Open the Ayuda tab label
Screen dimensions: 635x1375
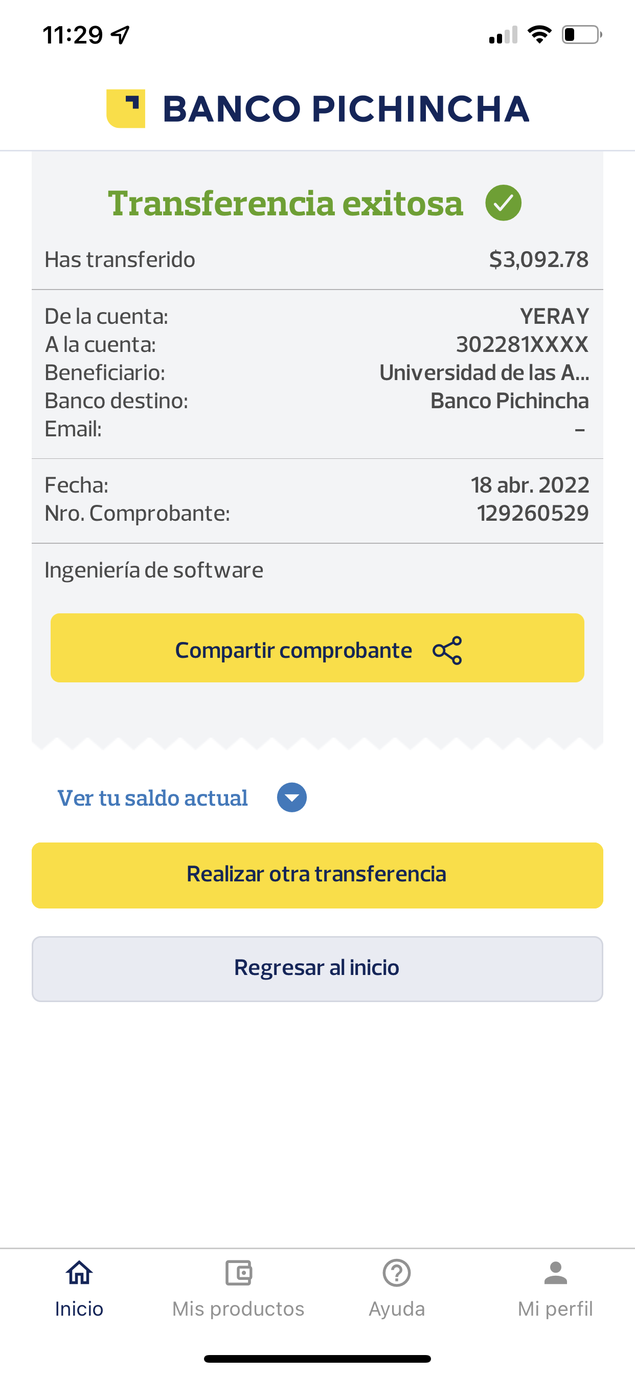point(396,1309)
